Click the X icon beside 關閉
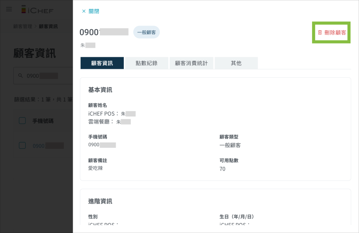The image size is (359, 233). click(x=84, y=11)
